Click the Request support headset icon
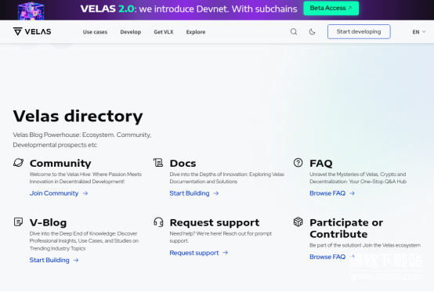Viewport: 434px width, 292px height. coord(158,222)
